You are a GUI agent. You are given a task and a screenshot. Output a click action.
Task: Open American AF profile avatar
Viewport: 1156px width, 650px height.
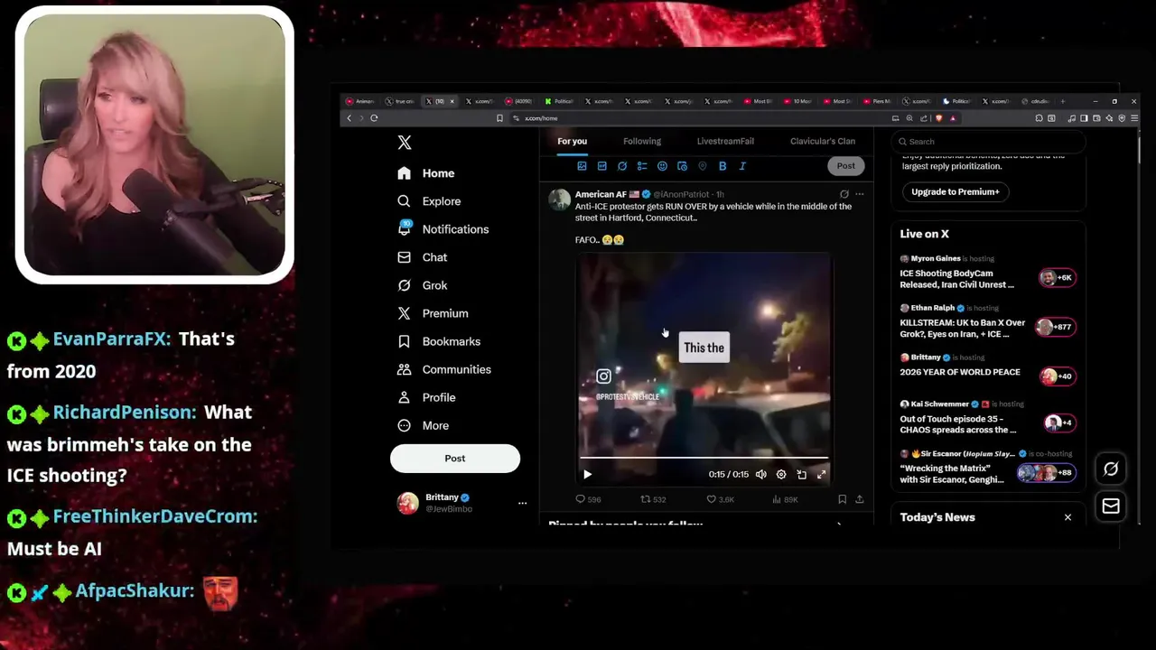tap(560, 200)
